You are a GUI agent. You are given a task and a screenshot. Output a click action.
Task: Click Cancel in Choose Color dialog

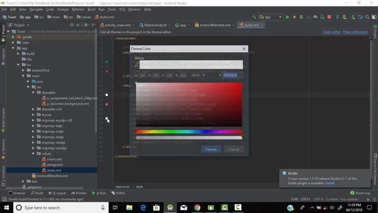pyautogui.click(x=234, y=149)
